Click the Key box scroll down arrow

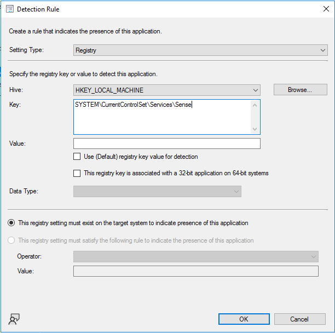(x=255, y=129)
